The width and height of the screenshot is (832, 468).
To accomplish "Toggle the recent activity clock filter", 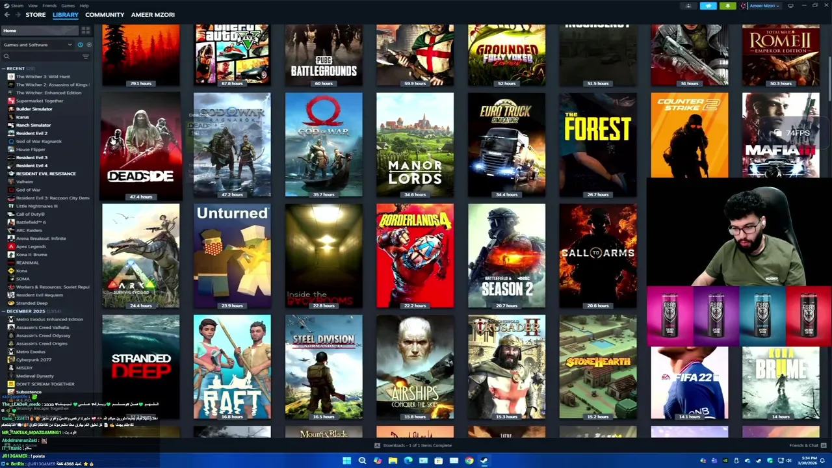I will pyautogui.click(x=80, y=45).
